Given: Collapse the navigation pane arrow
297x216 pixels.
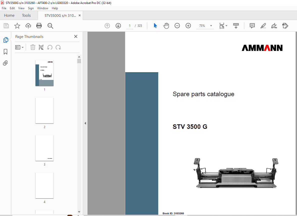Looking at the screenshot, I should 85,123.
